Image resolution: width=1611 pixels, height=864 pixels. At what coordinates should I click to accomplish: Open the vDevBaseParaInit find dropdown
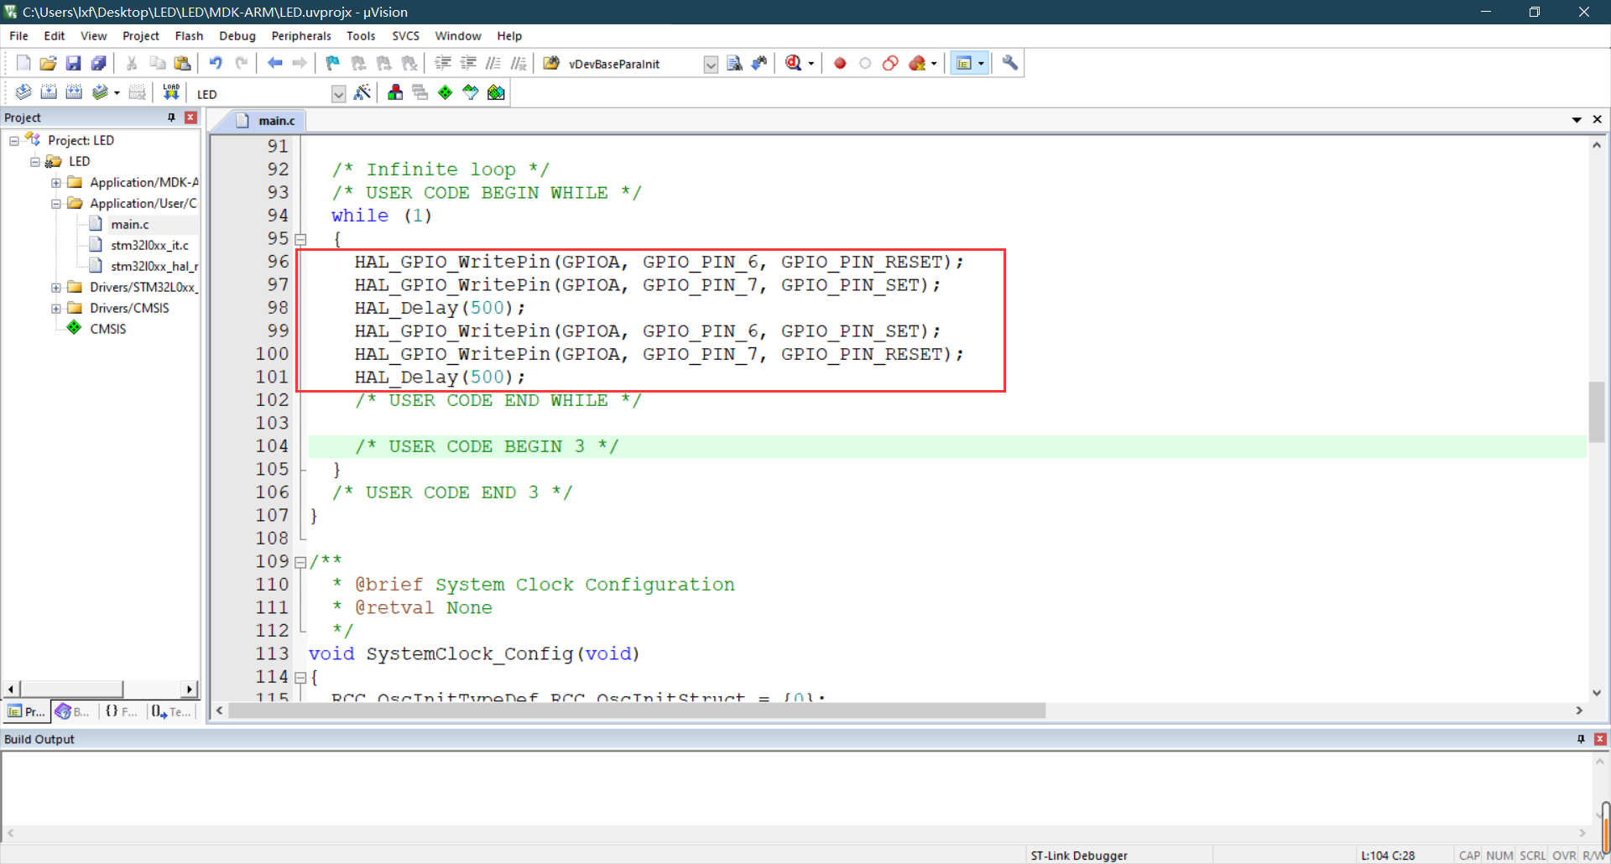[x=711, y=64]
